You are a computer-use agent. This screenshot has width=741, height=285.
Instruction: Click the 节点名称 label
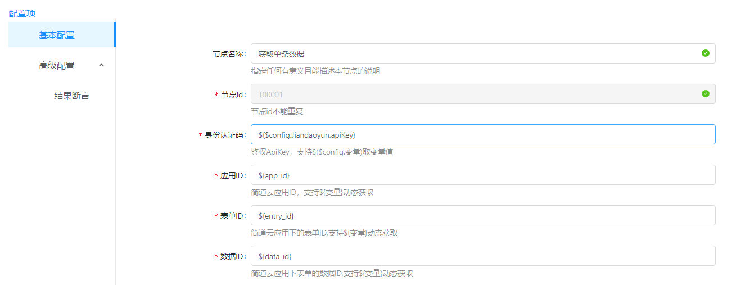[x=229, y=54]
